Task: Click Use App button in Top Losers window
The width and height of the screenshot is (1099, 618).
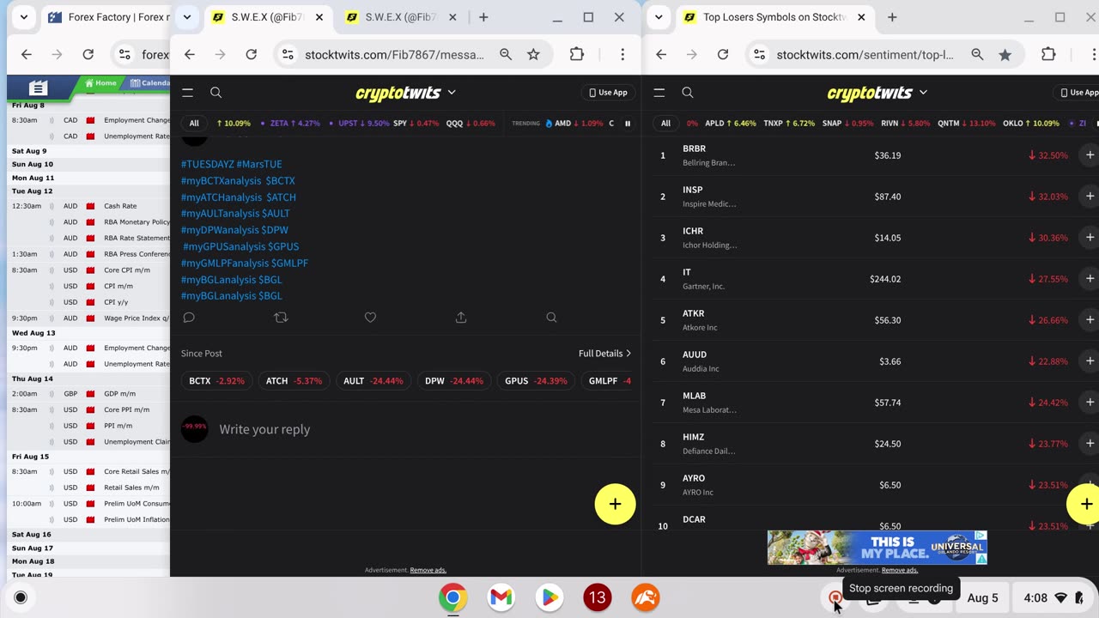Action: tap(1078, 93)
